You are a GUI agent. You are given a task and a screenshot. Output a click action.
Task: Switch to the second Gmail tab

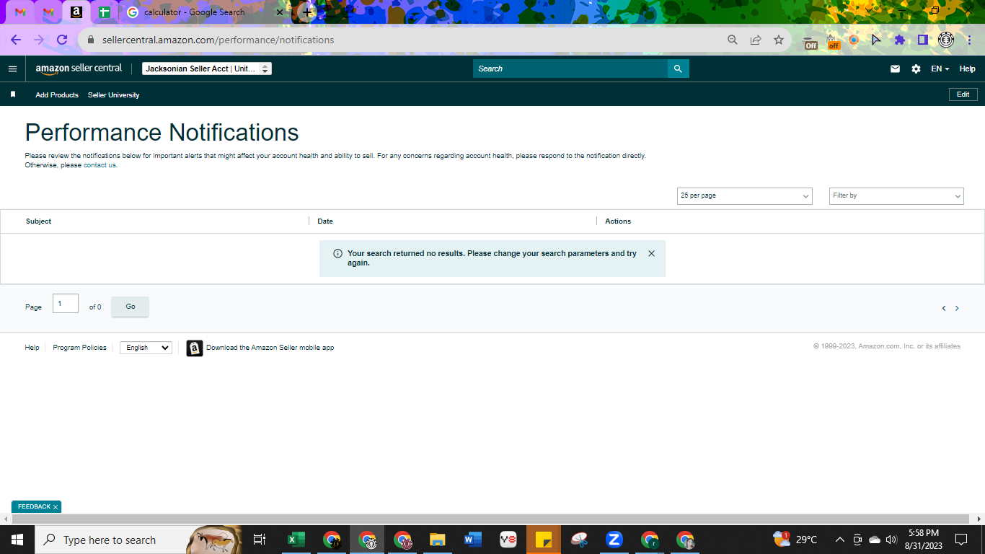click(x=48, y=12)
